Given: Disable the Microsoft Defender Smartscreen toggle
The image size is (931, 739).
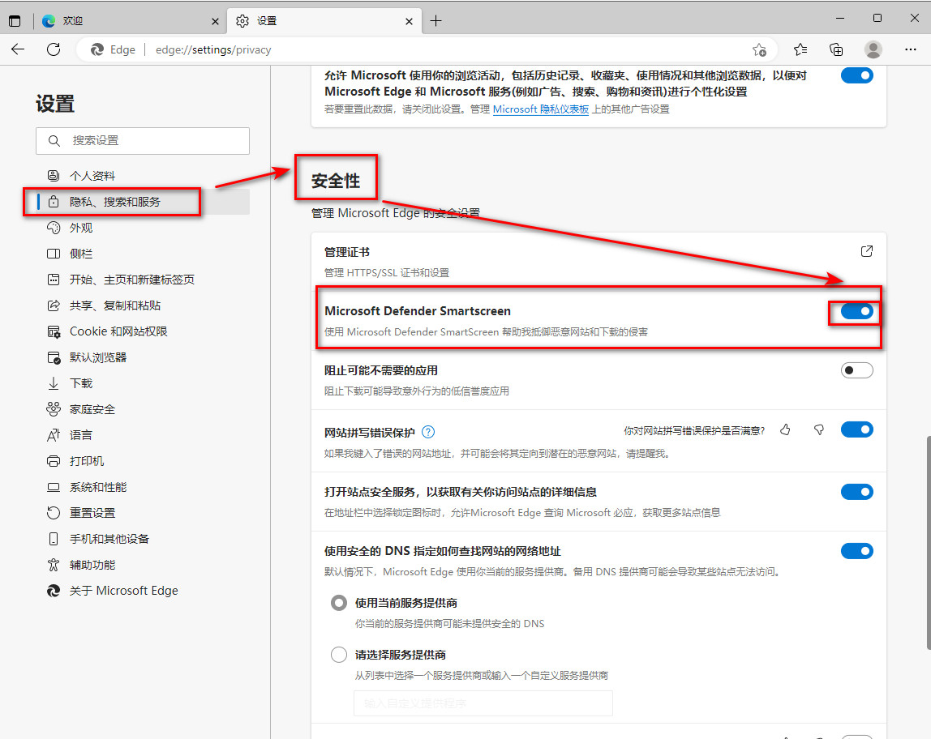Looking at the screenshot, I should [x=856, y=311].
